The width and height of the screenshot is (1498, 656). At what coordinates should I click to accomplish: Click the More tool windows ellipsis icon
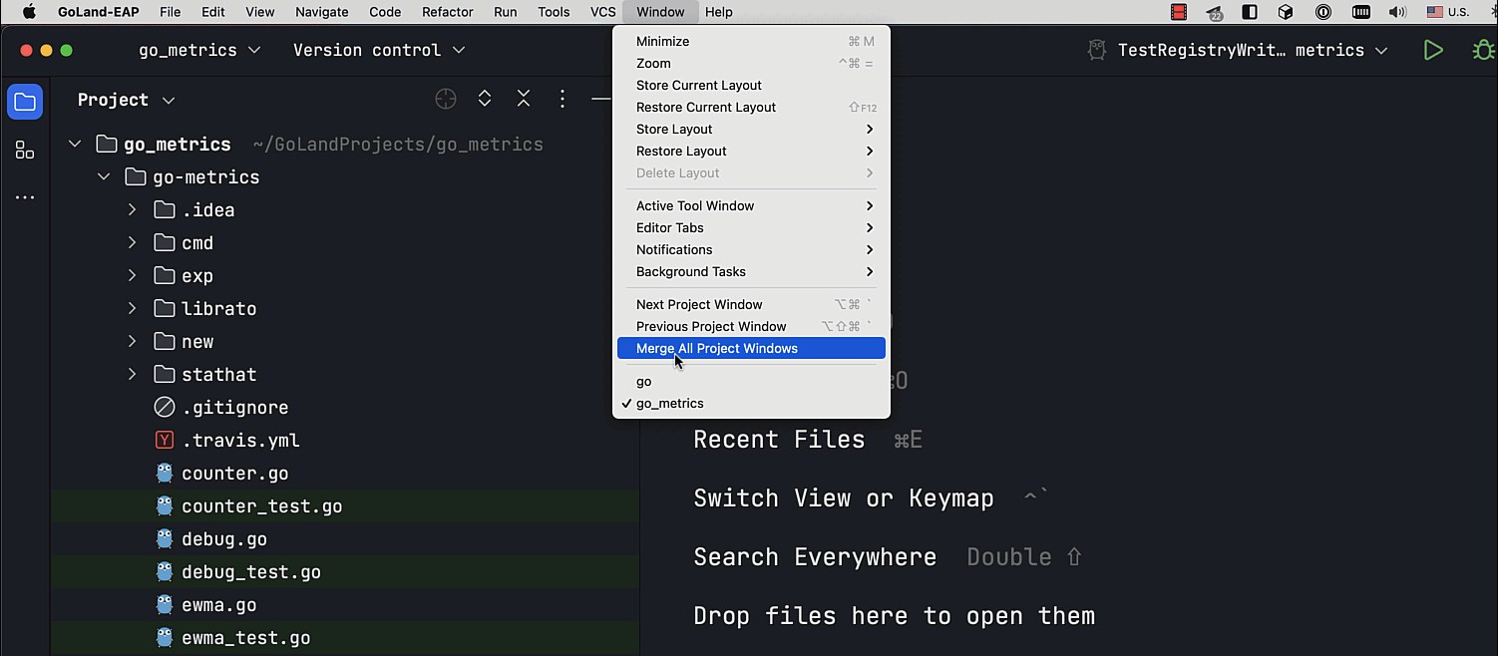tap(25, 197)
